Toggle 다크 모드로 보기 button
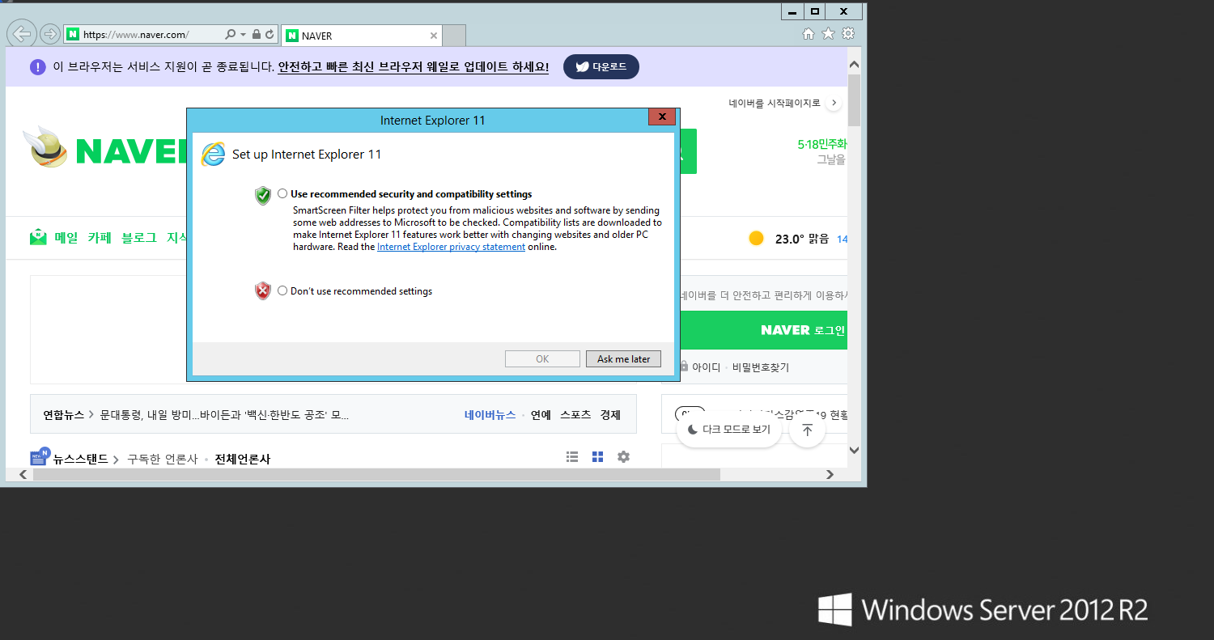 coord(728,430)
